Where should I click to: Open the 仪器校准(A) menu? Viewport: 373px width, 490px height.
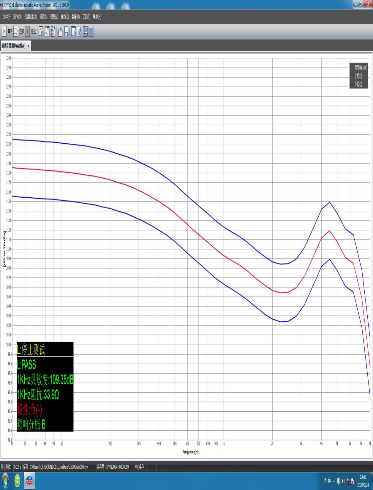(31, 17)
